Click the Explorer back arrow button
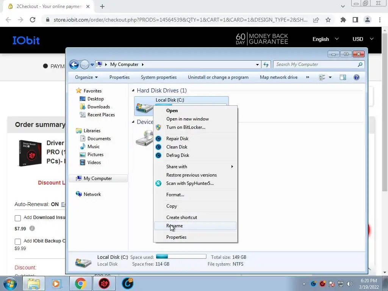388x291 pixels. tap(74, 64)
